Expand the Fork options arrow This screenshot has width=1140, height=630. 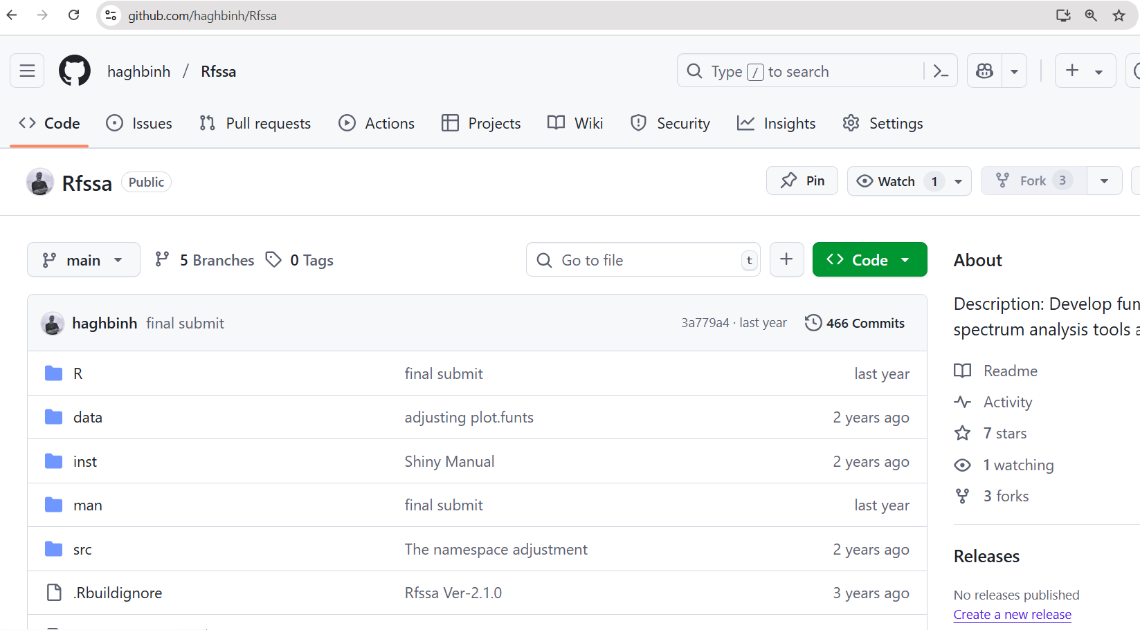pos(1103,180)
